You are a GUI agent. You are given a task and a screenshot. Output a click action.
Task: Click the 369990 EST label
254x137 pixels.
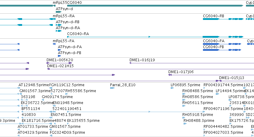[237, 115]
